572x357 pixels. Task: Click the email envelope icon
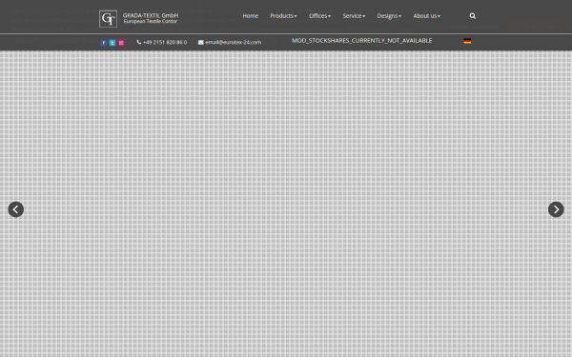tap(200, 42)
